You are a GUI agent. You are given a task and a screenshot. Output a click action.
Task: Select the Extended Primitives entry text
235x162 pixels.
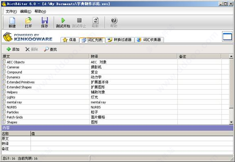(20, 82)
